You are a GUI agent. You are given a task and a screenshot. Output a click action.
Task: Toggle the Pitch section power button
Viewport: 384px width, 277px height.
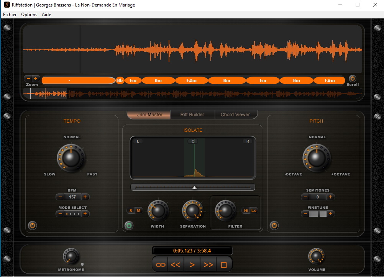pos(274,225)
